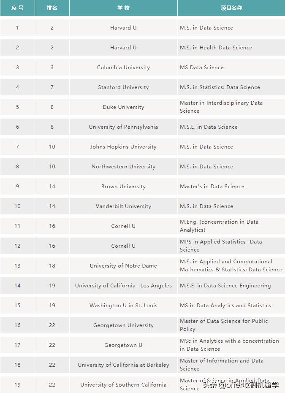Select M.S. in Health Data Science program

[x=216, y=48]
